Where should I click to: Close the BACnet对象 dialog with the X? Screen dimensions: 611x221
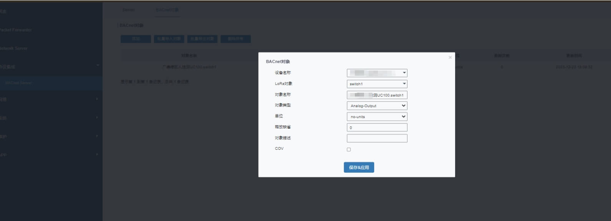(x=450, y=57)
